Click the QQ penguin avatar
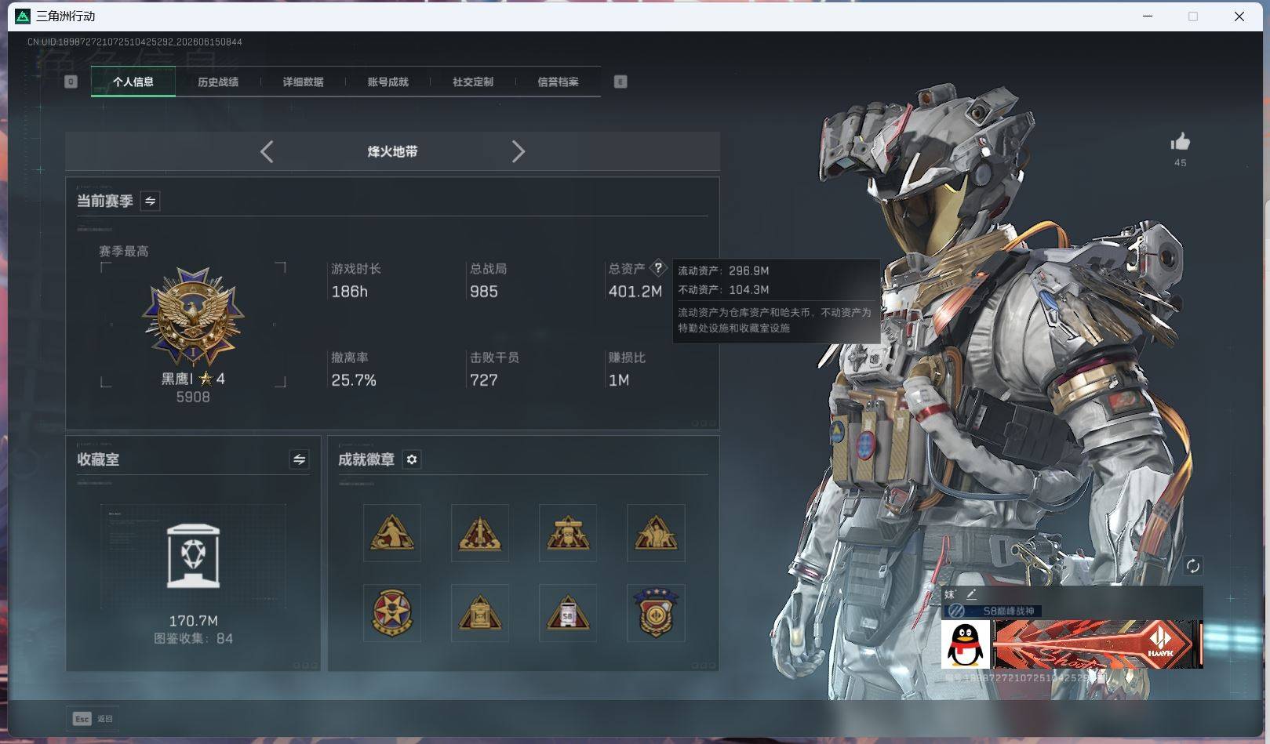 coord(966,644)
